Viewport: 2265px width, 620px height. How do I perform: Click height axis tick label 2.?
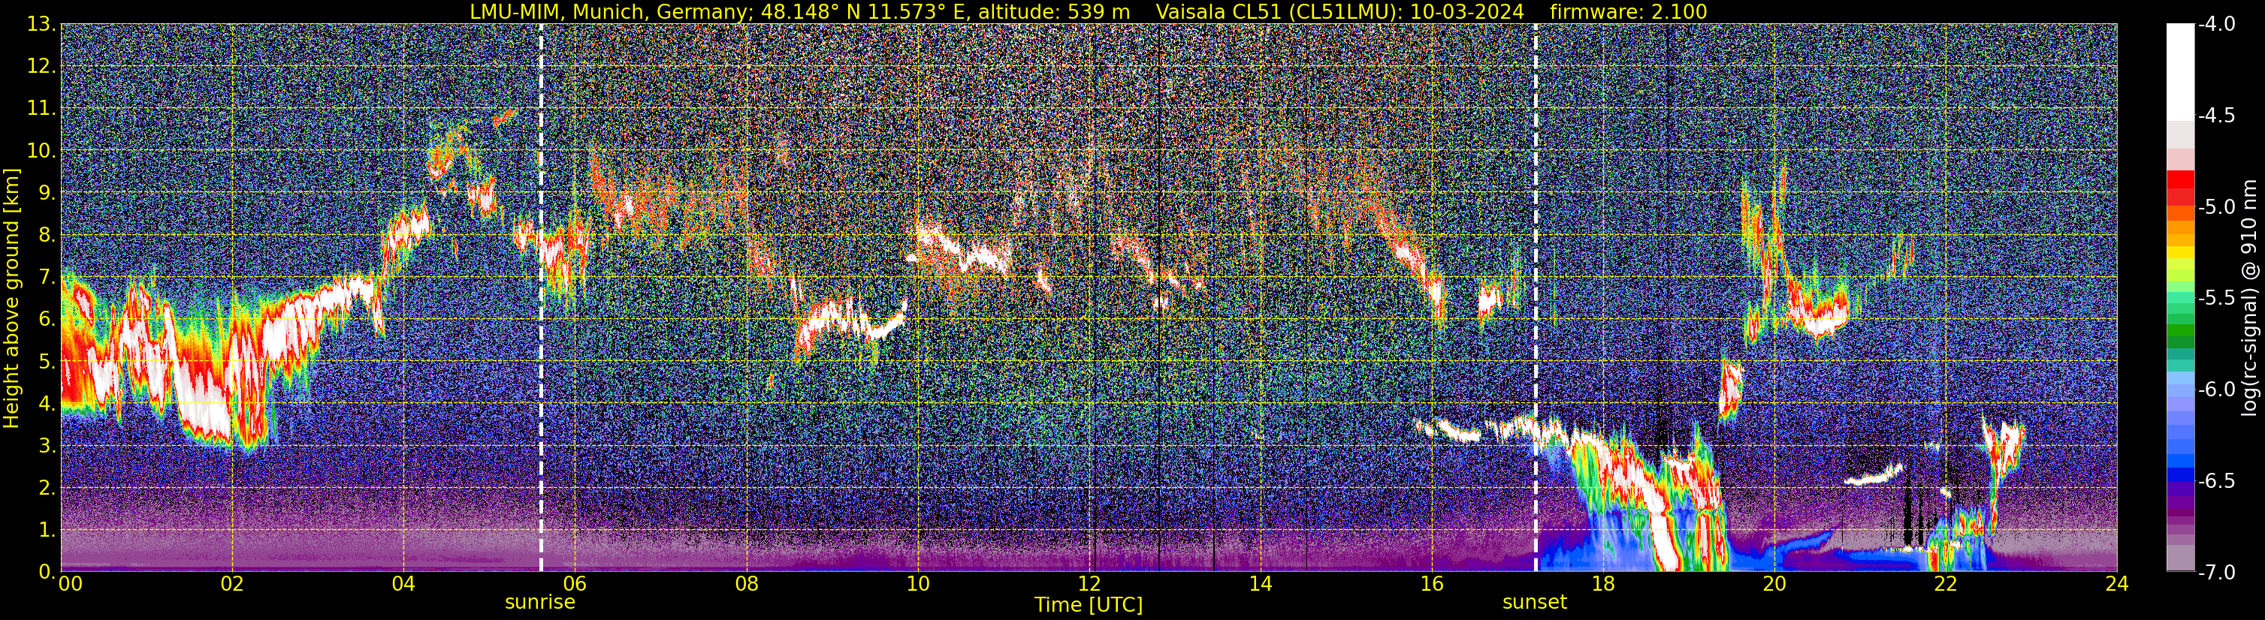click(46, 489)
